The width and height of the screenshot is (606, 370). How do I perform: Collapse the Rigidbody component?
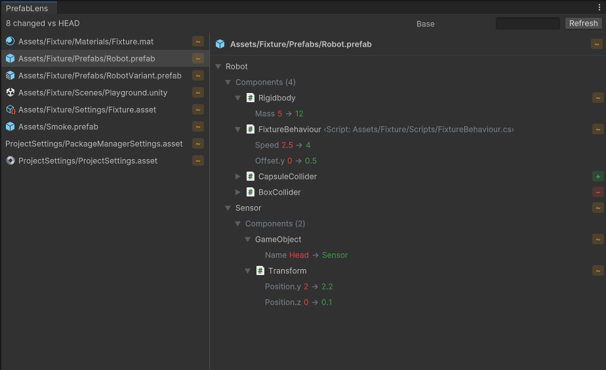point(238,98)
